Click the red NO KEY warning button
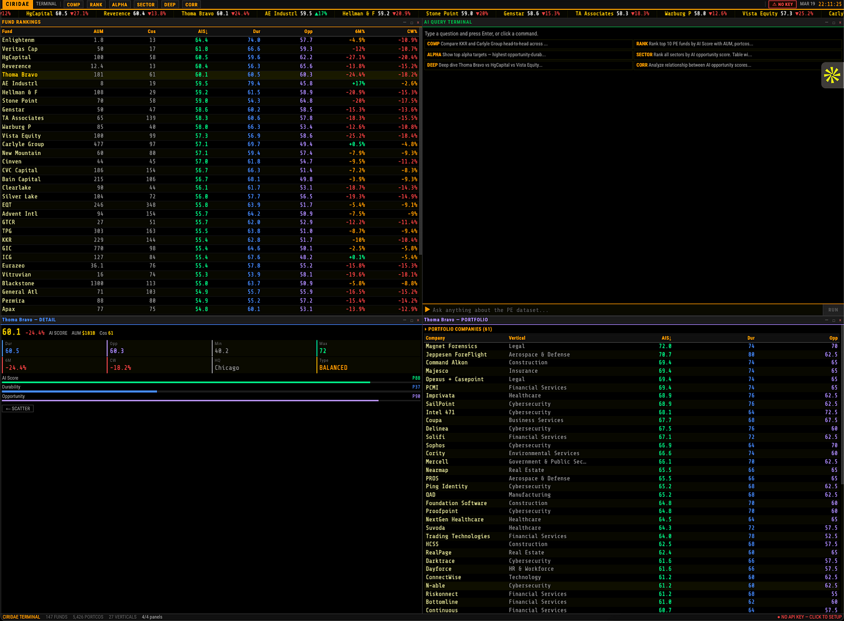 tap(782, 4)
